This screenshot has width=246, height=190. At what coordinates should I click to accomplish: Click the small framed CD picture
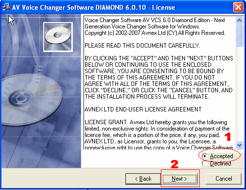58,37
